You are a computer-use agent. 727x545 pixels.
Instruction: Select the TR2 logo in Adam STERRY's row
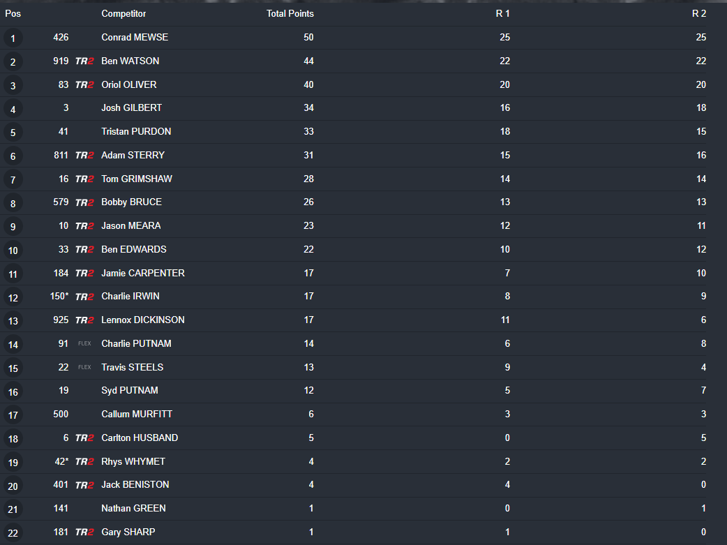[84, 156]
